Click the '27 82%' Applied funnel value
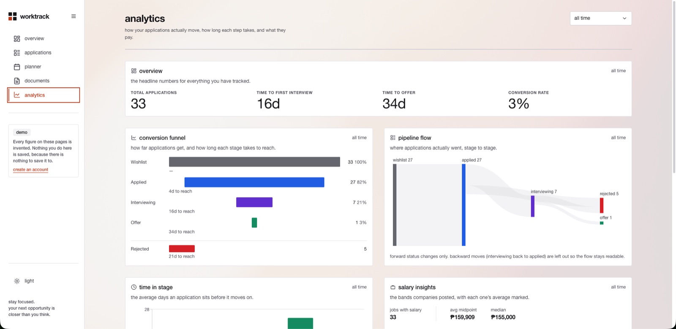The image size is (676, 329). (358, 182)
